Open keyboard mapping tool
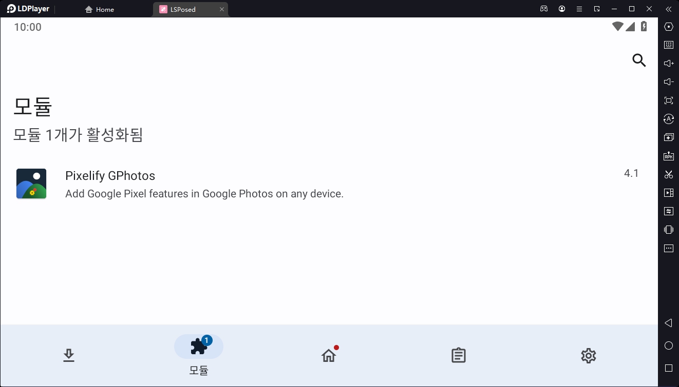Image resolution: width=679 pixels, height=387 pixels. [669, 45]
